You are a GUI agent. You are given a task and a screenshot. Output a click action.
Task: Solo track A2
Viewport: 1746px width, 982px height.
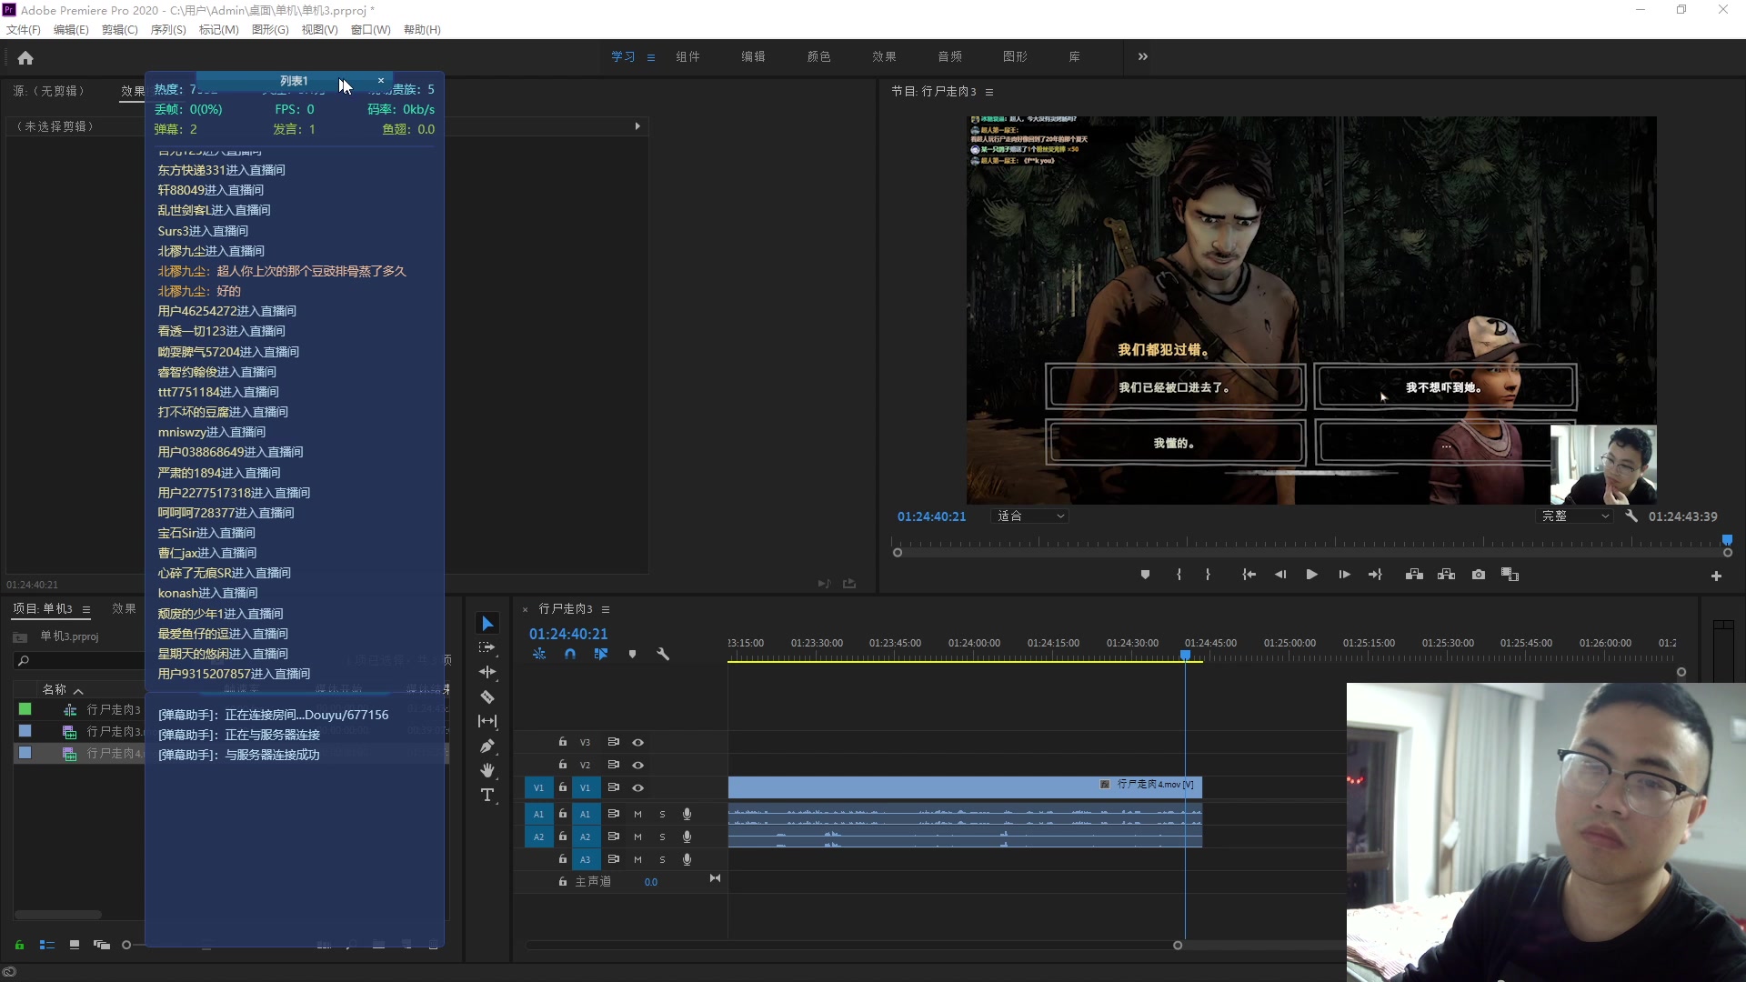[662, 837]
